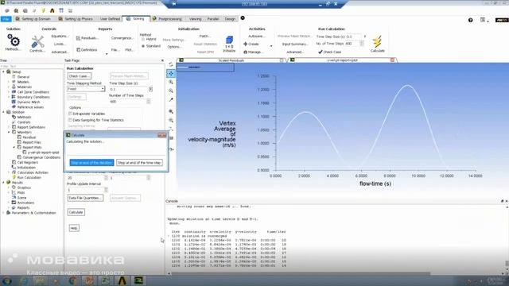Open Convergence settings in Reports
The width and height of the screenshot is (509, 286).
coord(122,38)
